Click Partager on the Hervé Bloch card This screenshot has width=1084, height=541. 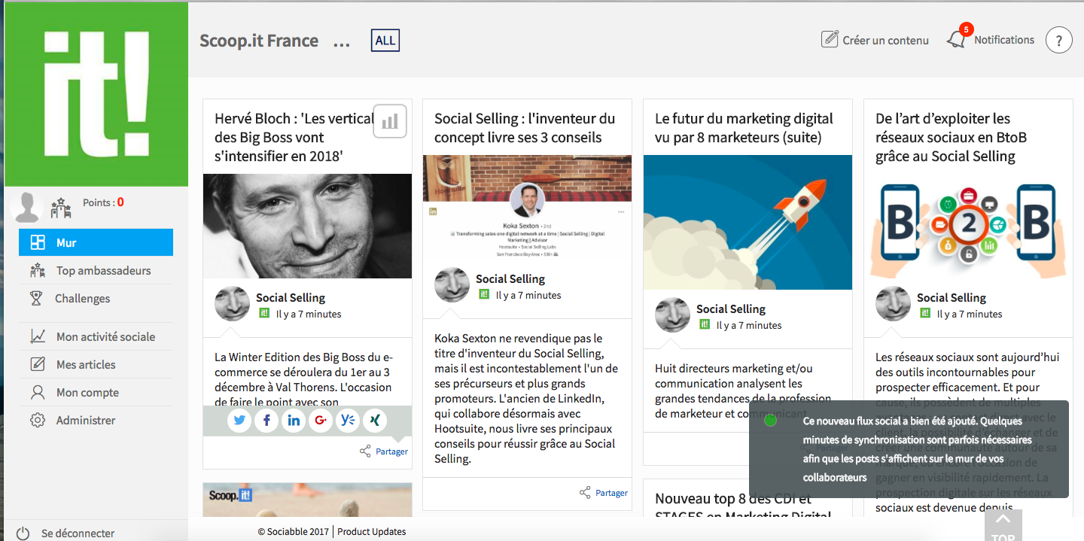coord(384,451)
